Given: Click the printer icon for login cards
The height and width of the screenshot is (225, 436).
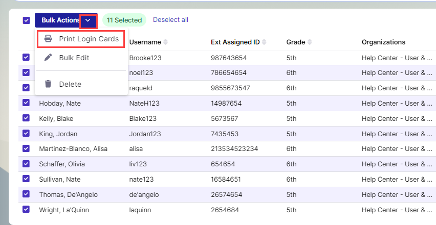Looking at the screenshot, I should coord(48,39).
